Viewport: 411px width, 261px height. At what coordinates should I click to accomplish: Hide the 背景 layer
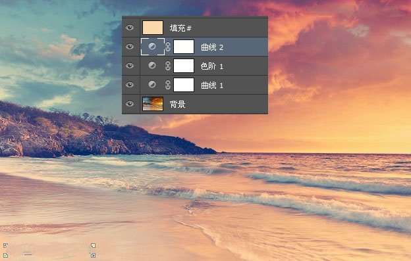coord(130,104)
